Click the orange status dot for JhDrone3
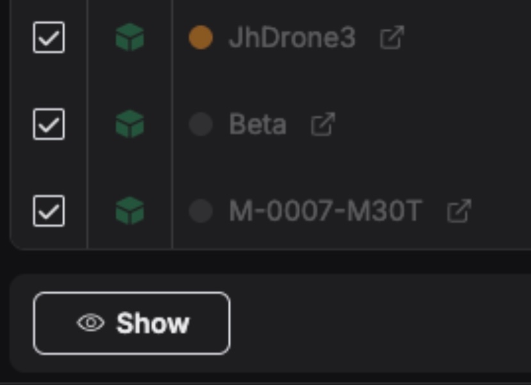 [201, 37]
